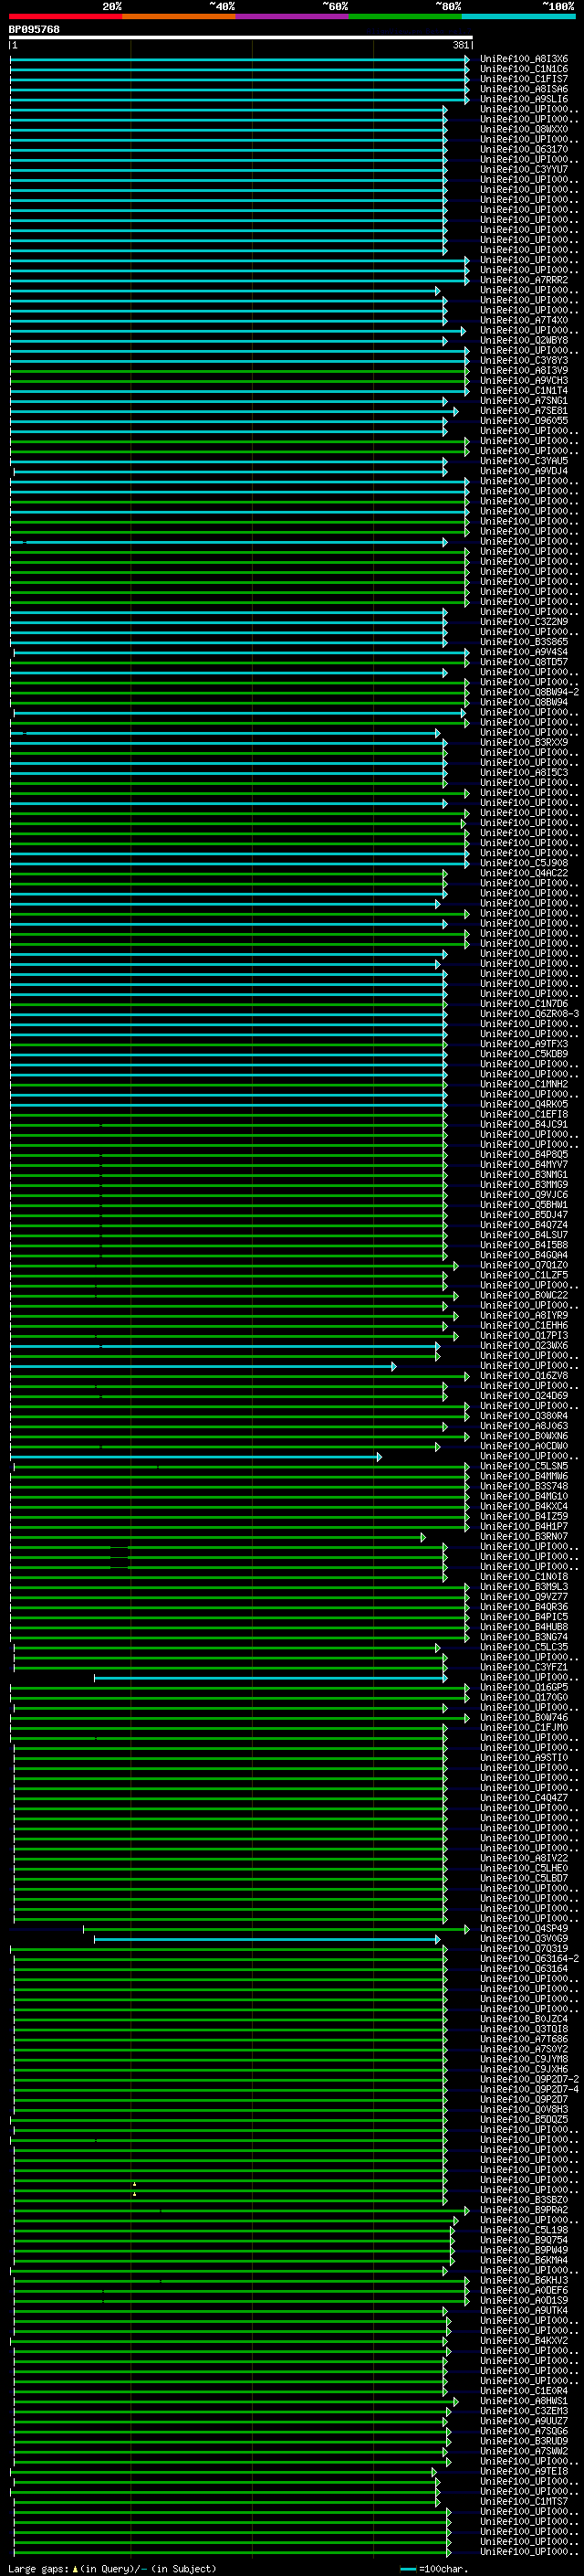This screenshot has height=2576, width=584.
Task: Select the UniRef100_C5LSN5 label
Action: 524,1466
